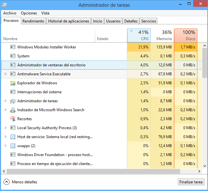Open the Archivo menu

[10, 13]
